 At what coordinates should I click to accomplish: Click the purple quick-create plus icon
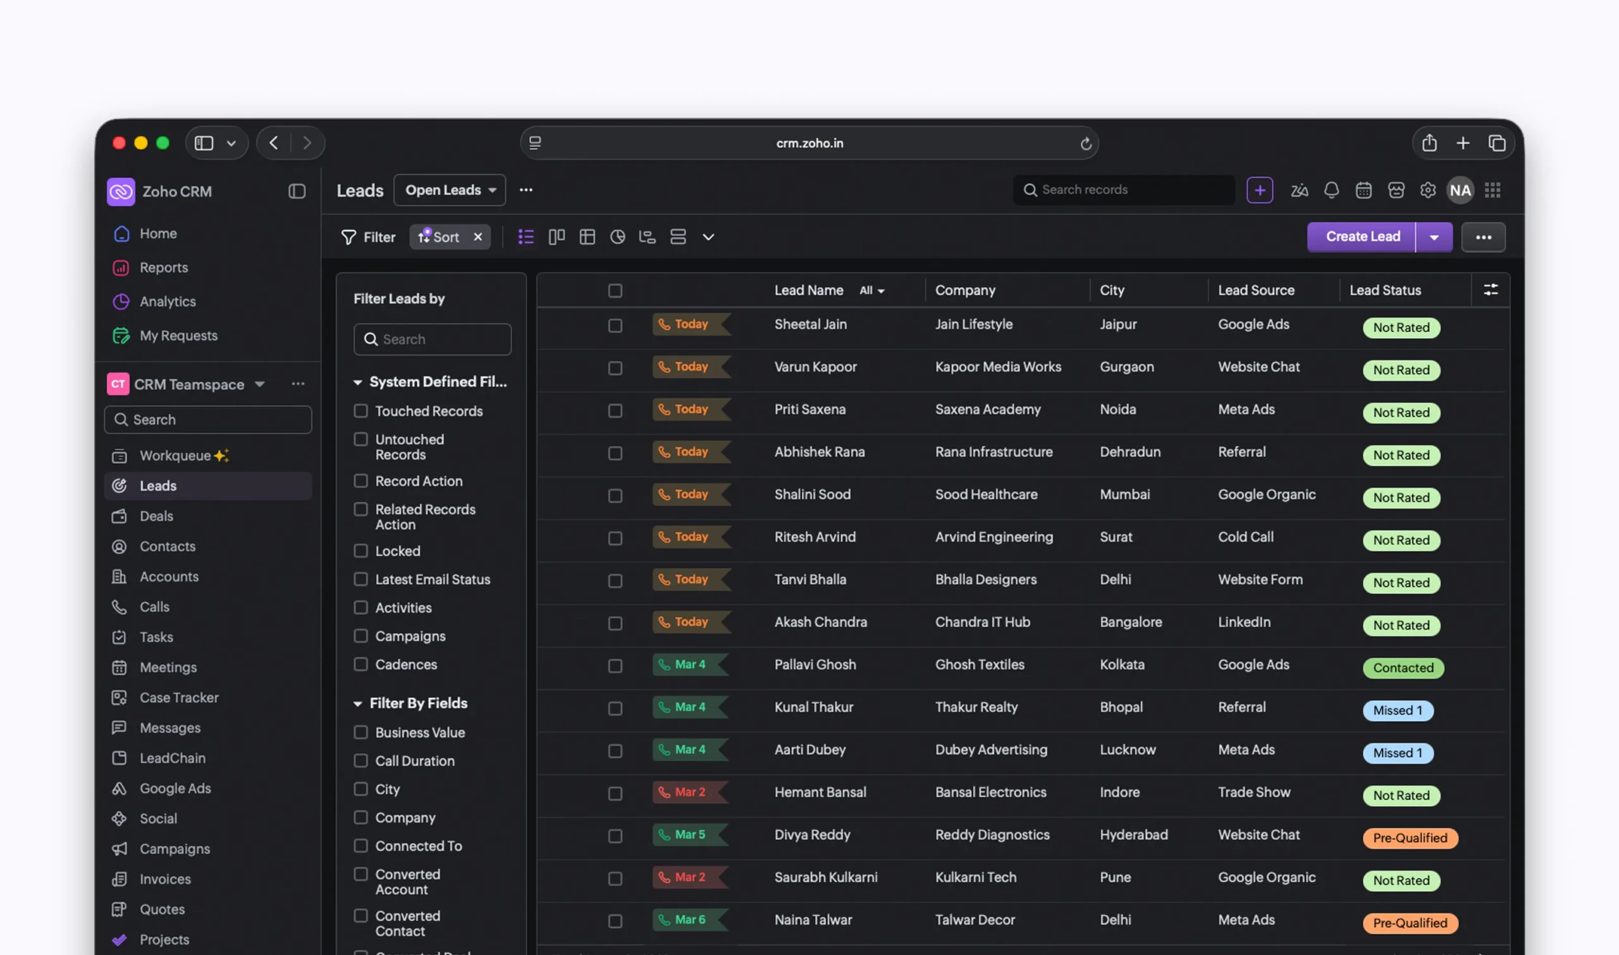click(x=1259, y=190)
